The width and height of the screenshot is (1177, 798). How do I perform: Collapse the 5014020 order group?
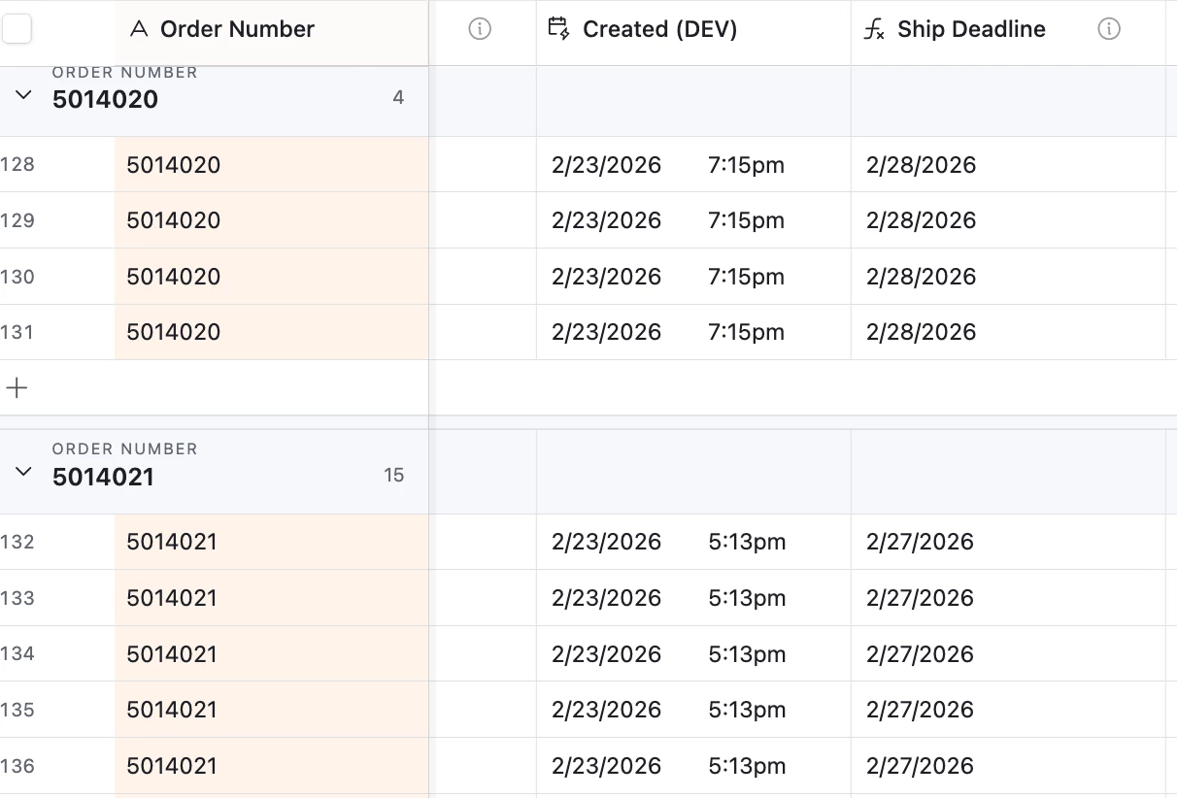click(x=24, y=95)
